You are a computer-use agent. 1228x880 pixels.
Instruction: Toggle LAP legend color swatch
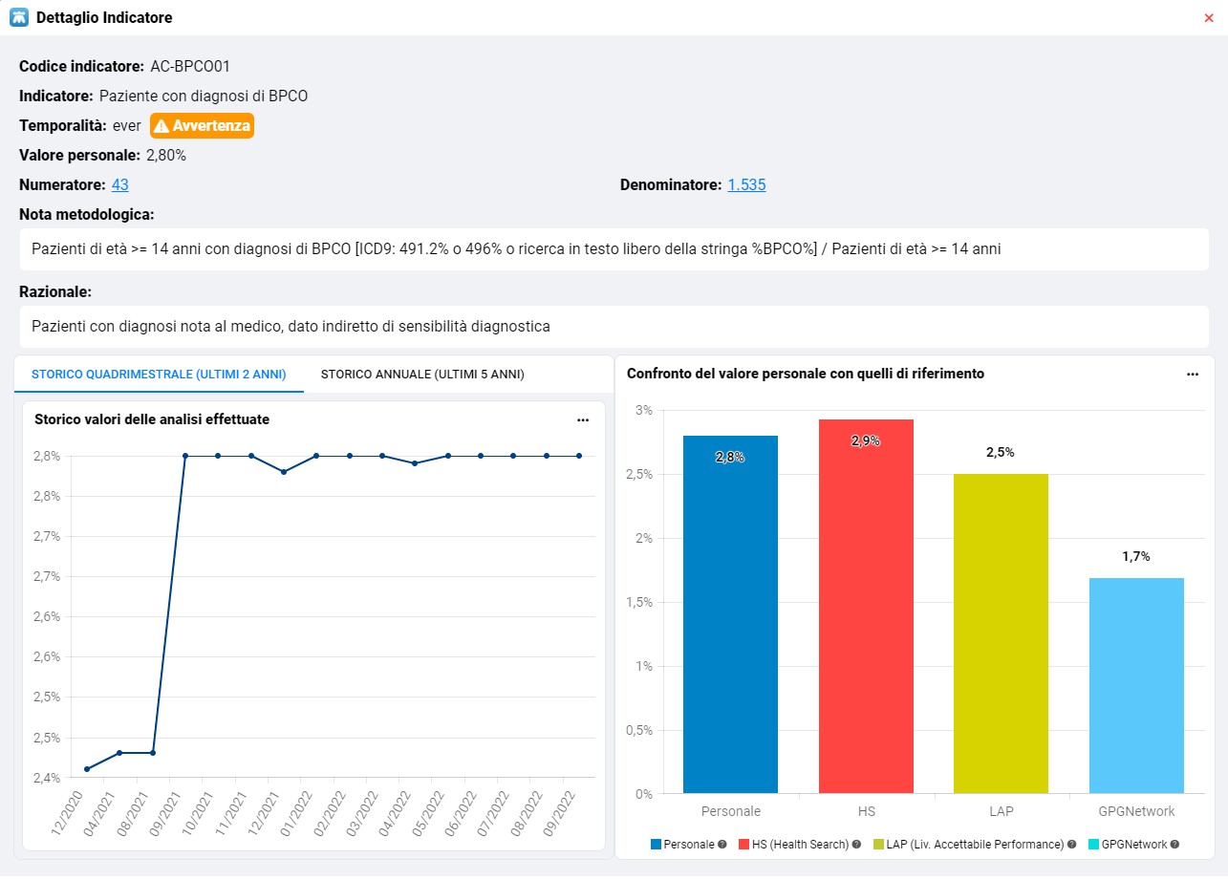point(878,845)
